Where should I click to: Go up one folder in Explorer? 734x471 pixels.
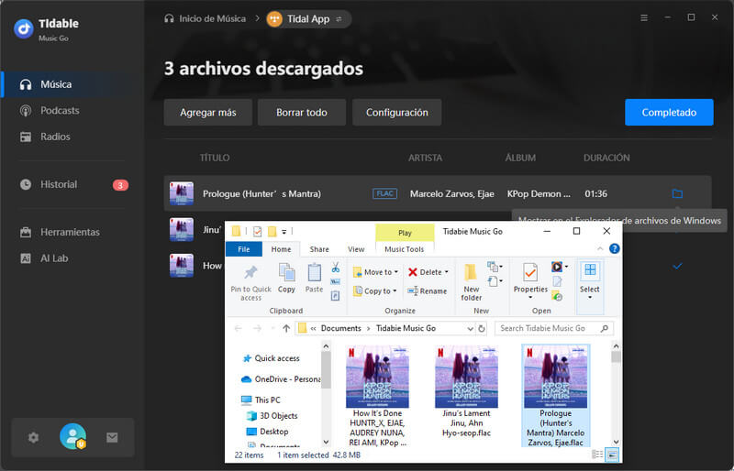[286, 329]
